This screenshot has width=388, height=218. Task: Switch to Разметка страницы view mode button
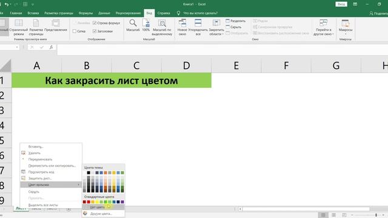tap(36, 27)
